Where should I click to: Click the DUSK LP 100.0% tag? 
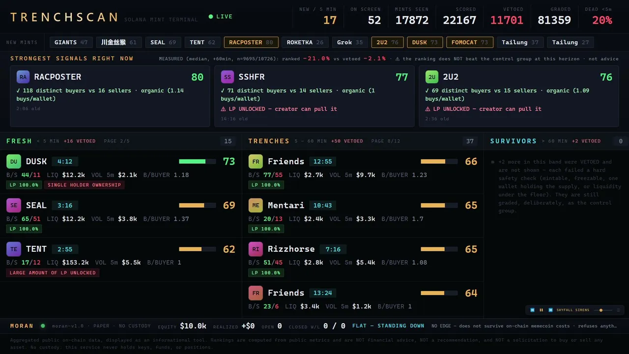tap(24, 185)
